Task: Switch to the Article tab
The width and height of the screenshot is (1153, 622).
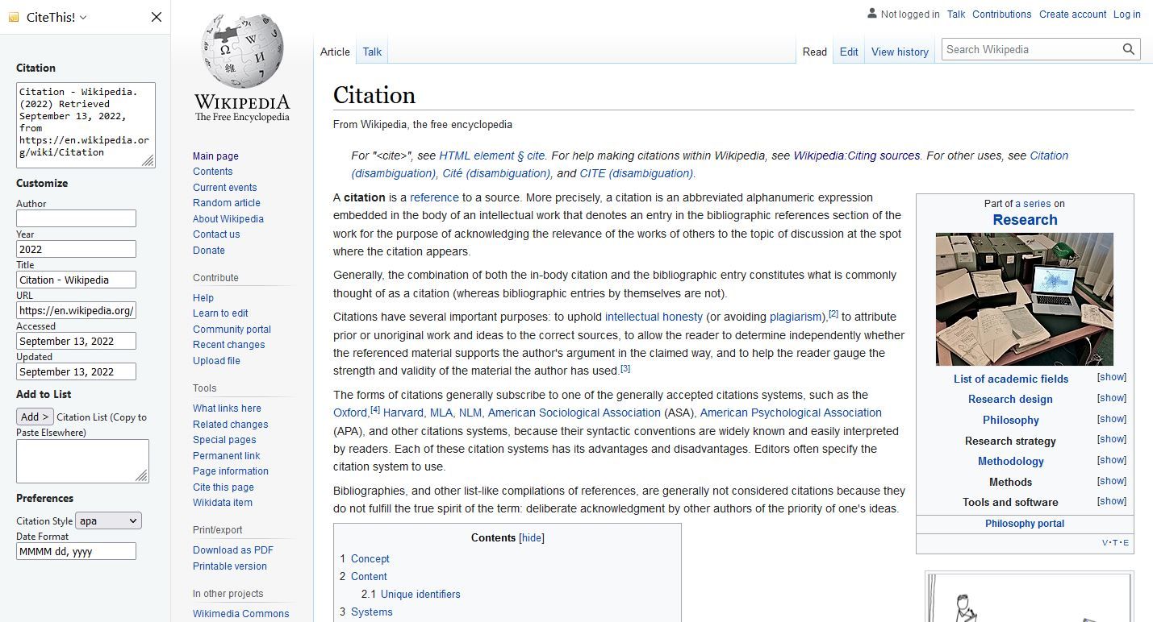Action: (335, 52)
